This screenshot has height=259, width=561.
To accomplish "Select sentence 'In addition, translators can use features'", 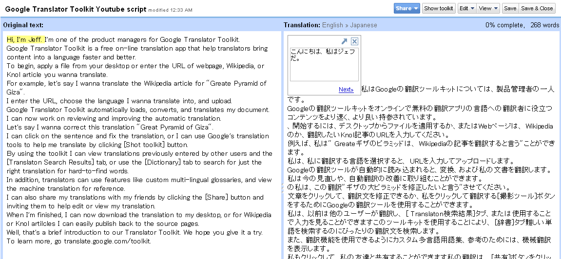I will (139, 184).
